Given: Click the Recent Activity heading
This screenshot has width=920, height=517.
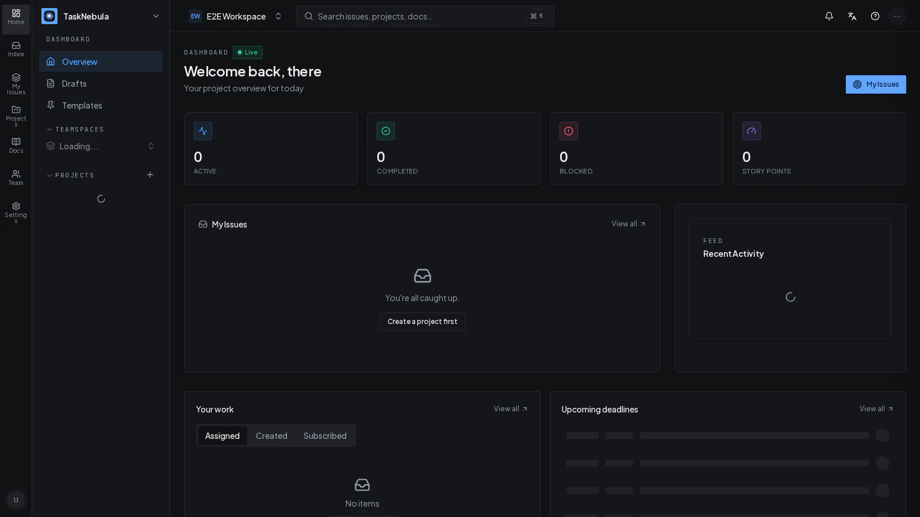Looking at the screenshot, I should 733,254.
